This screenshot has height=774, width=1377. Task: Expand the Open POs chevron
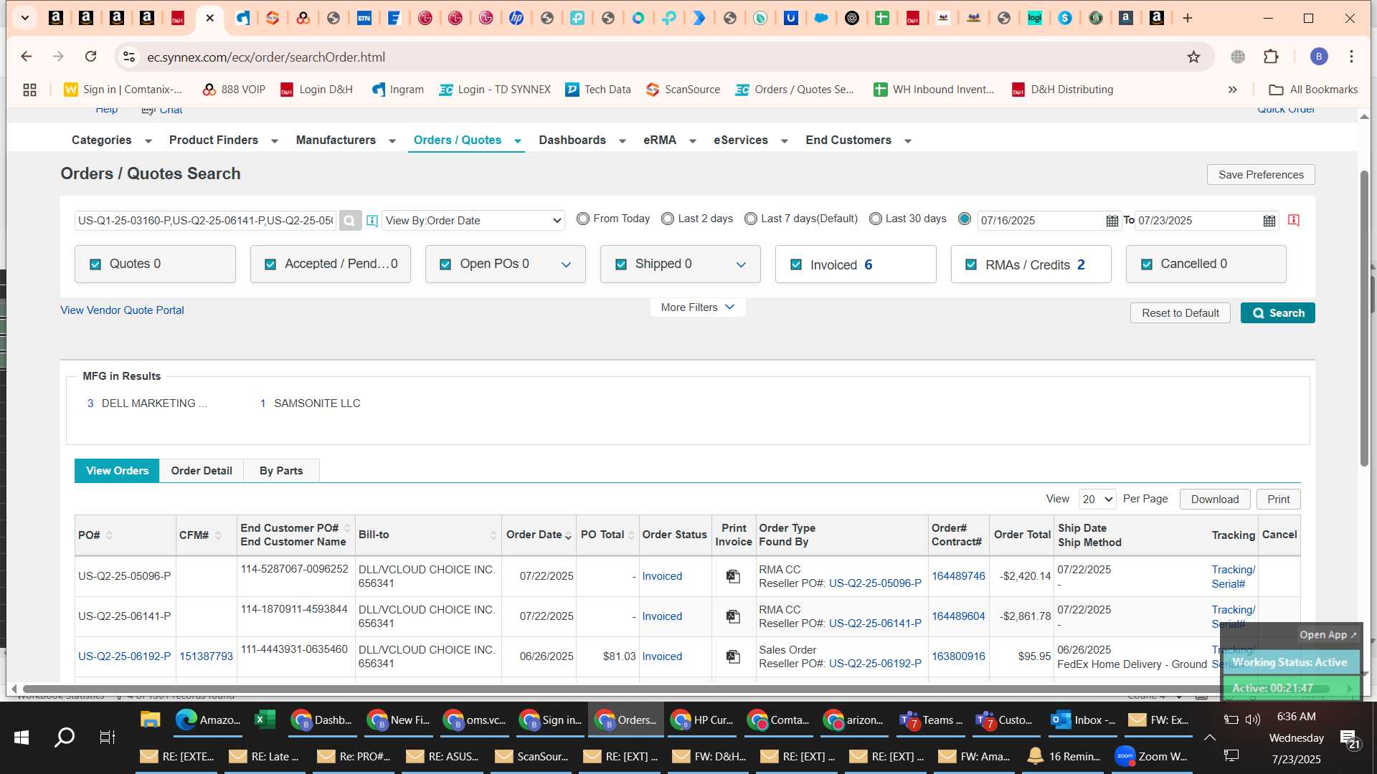[x=566, y=265]
